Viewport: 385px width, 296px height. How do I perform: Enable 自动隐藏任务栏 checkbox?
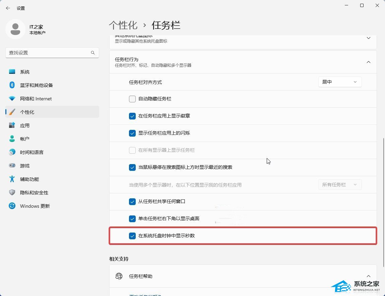[x=132, y=99]
